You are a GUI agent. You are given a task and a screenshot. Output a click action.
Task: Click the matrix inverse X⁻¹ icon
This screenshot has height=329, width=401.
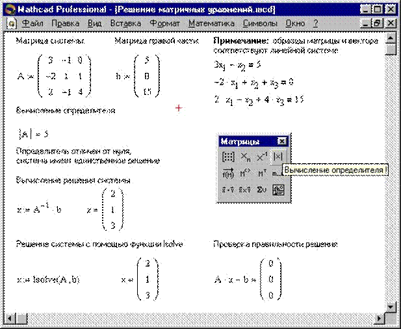pyautogui.click(x=261, y=157)
